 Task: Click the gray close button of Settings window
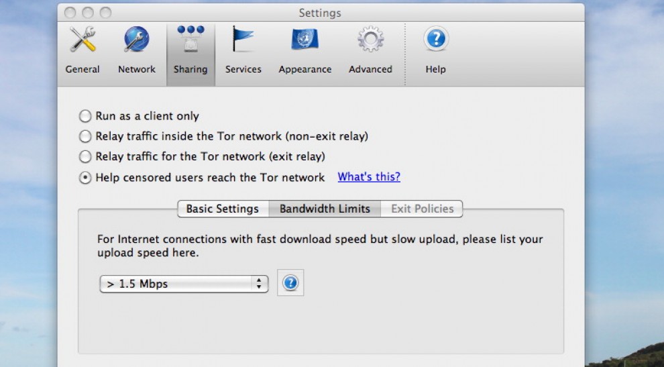point(70,13)
